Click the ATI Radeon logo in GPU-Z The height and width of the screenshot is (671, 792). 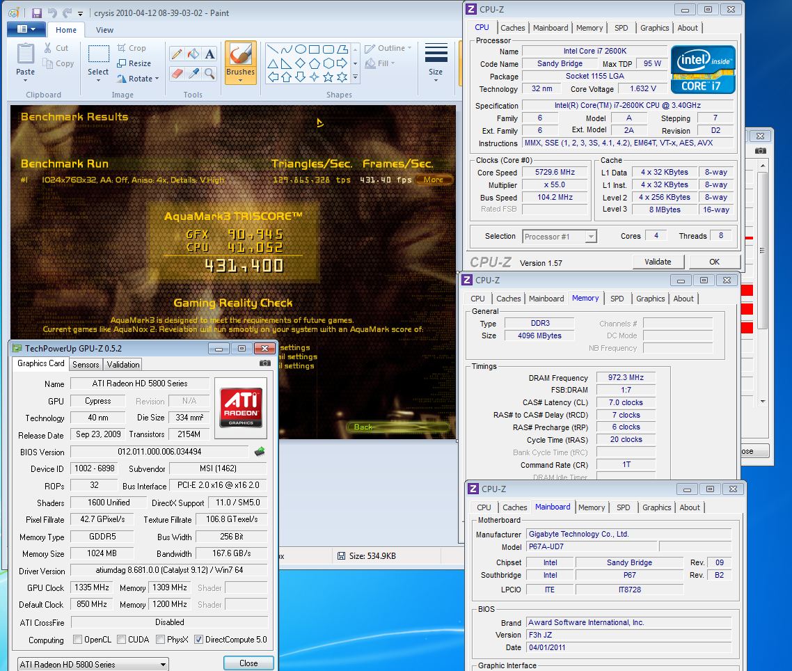click(x=241, y=409)
